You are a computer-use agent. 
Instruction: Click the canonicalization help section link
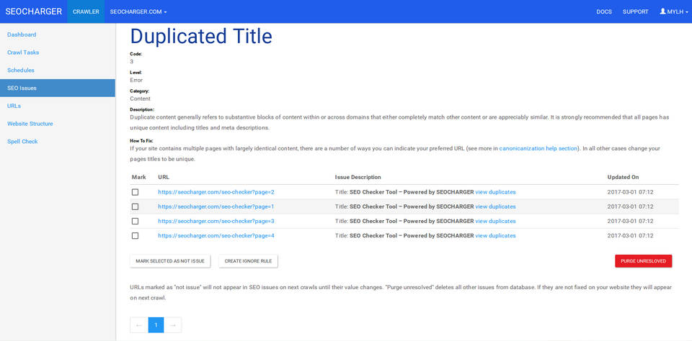pos(538,148)
